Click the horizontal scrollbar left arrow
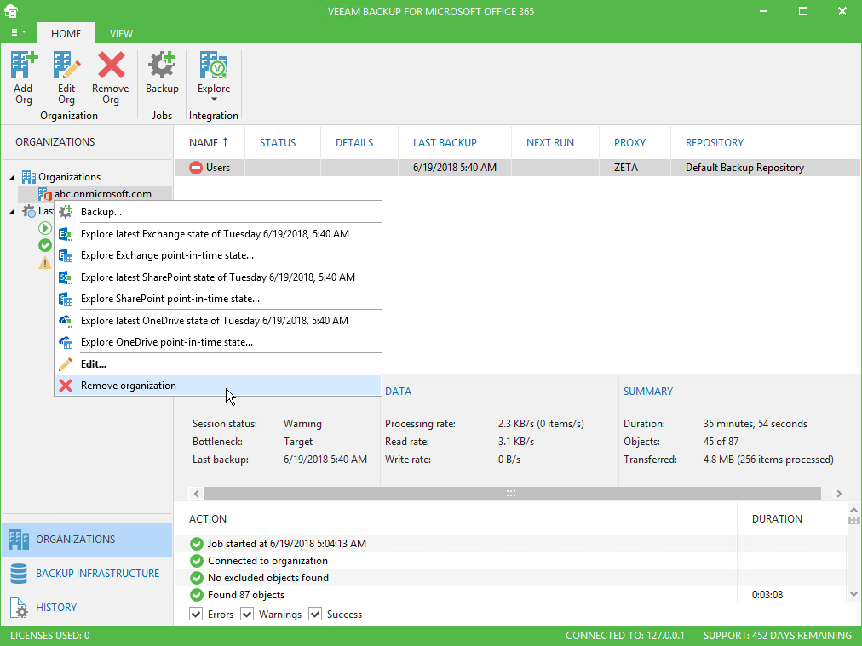The height and width of the screenshot is (646, 862). click(x=196, y=494)
